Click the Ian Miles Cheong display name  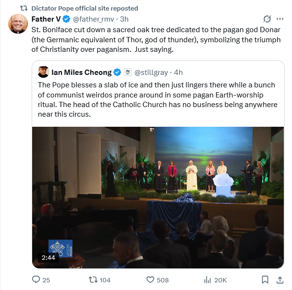click(x=80, y=72)
